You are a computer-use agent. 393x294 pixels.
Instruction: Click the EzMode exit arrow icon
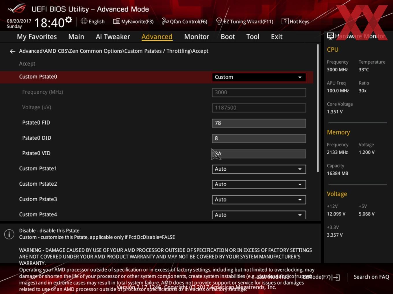click(336, 277)
